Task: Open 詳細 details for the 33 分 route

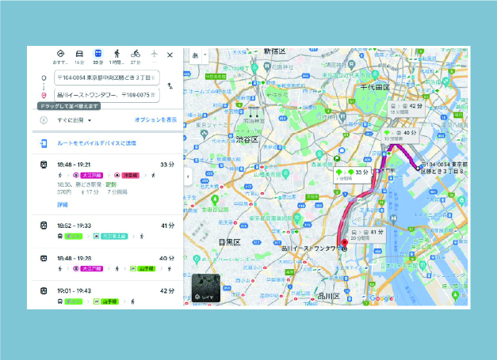Action: point(63,205)
